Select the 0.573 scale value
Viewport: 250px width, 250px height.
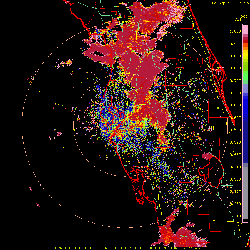(235, 130)
